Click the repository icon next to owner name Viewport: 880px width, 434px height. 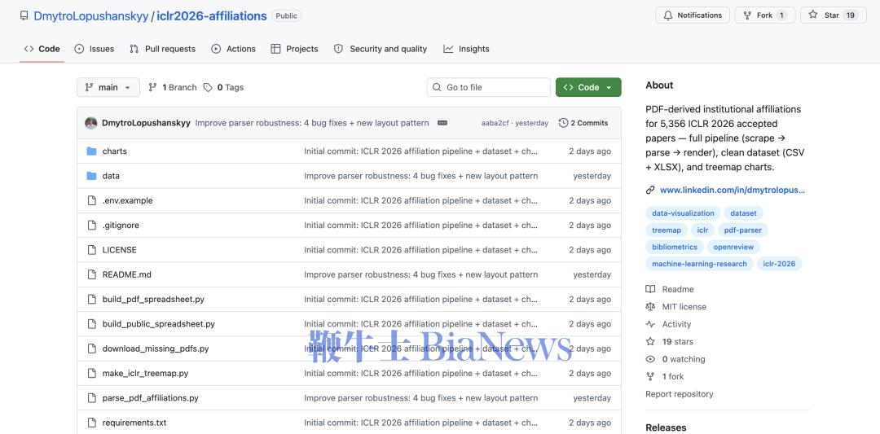point(24,15)
